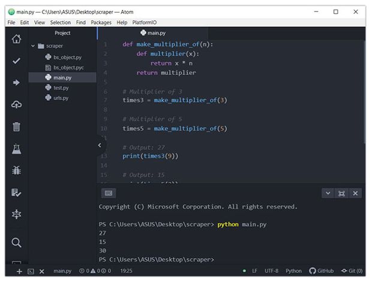The width and height of the screenshot is (370, 285).
Task: Click the Test flask icon in sidebar
Action: pos(17,149)
